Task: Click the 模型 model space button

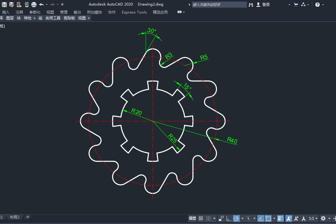Action: [192, 218]
